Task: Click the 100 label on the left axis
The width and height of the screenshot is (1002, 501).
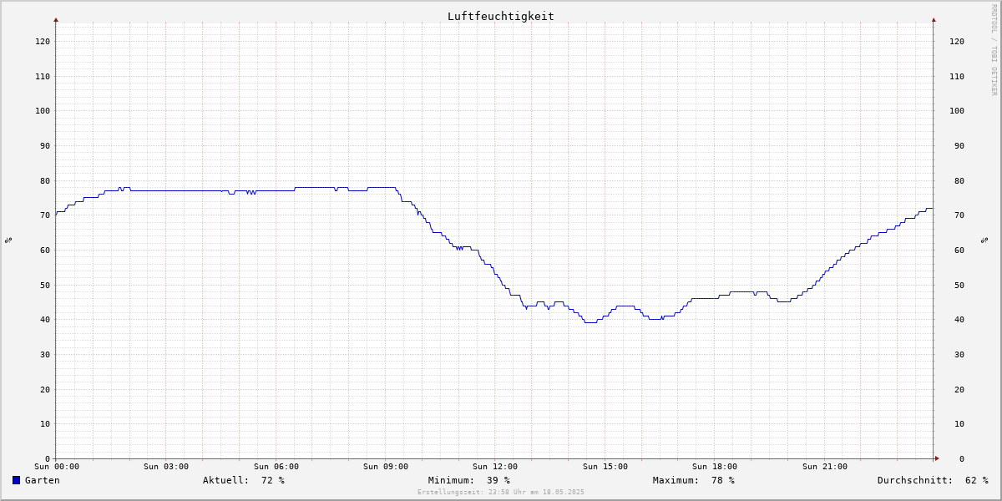Action: click(43, 110)
